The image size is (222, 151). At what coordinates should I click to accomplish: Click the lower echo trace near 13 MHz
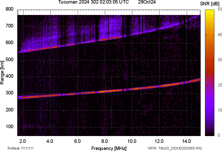(173, 85)
